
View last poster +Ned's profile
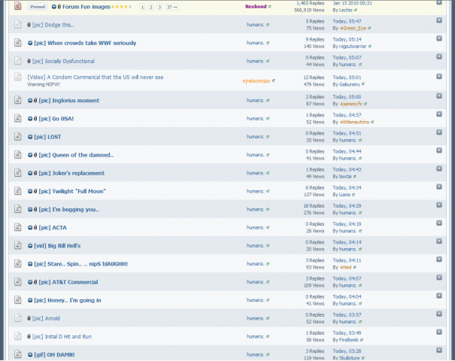pos(345,267)
